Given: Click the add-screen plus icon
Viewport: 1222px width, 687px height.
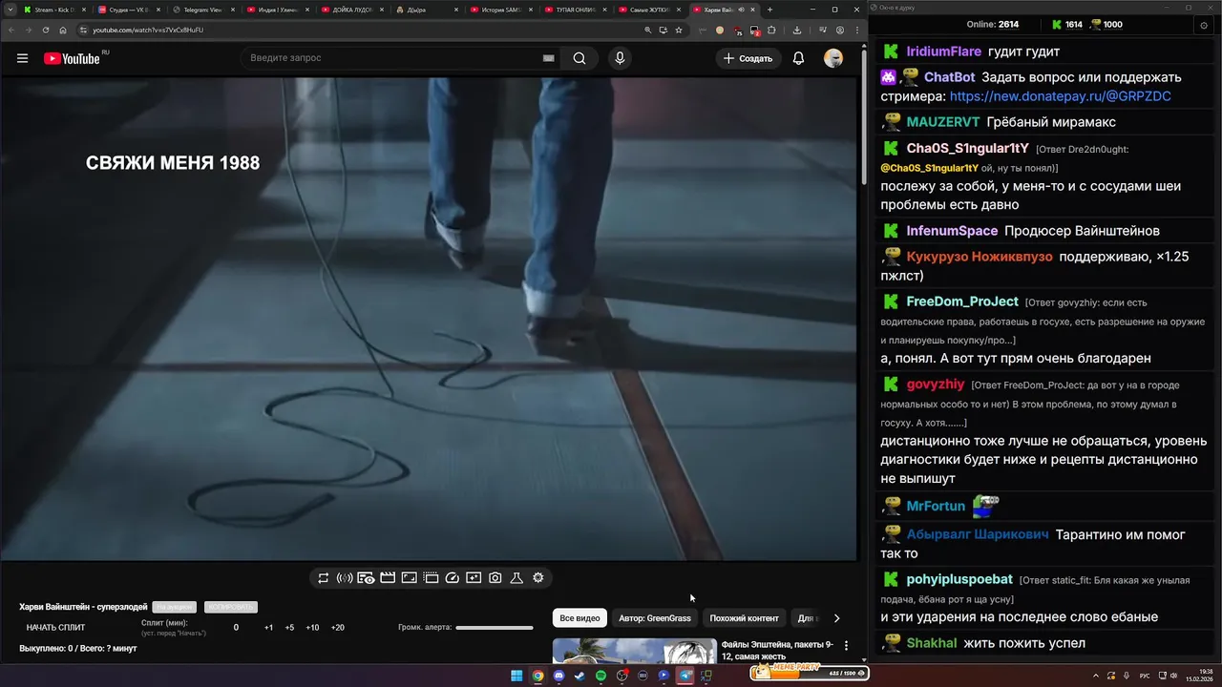Looking at the screenshot, I should click(x=474, y=577).
